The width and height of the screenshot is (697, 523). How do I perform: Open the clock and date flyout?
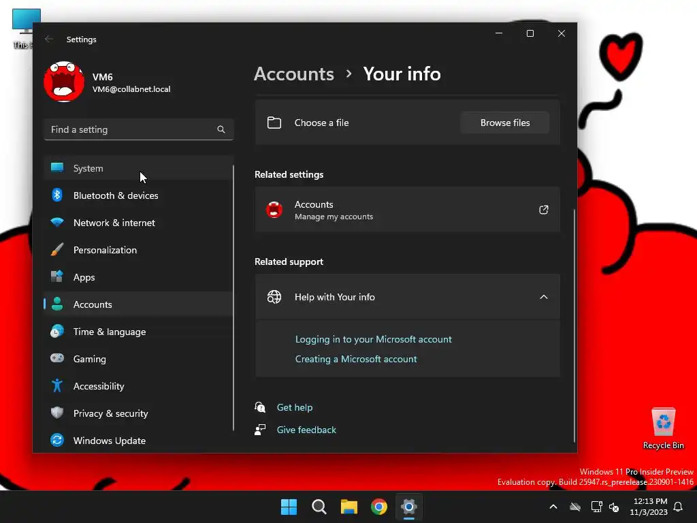[x=649, y=507]
